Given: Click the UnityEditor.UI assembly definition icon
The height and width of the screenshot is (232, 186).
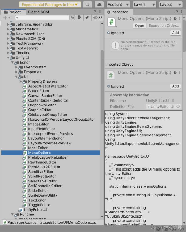Looking at the screenshot, I should (20, 210).
